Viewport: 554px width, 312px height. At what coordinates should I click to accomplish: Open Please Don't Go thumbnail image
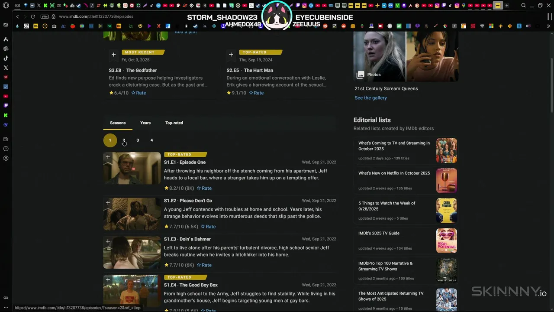[132, 214]
